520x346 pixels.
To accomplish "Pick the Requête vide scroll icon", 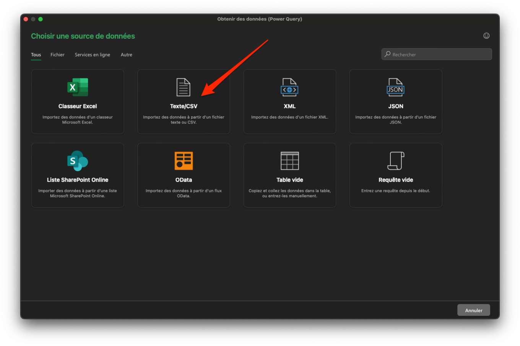I will [396, 161].
